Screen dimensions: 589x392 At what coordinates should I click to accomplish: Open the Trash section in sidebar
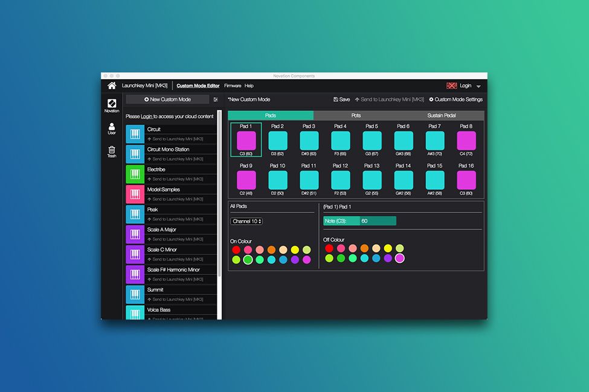(x=112, y=151)
